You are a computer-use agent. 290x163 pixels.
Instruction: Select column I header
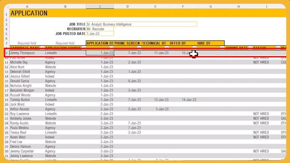[x=266, y=6]
